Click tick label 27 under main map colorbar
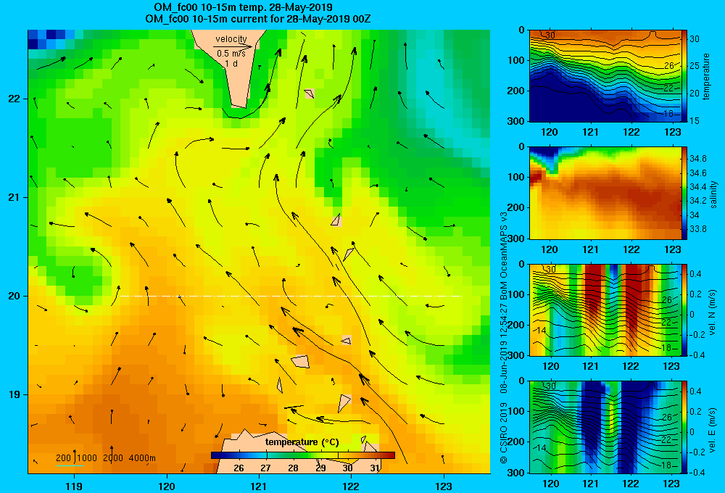 click(265, 468)
